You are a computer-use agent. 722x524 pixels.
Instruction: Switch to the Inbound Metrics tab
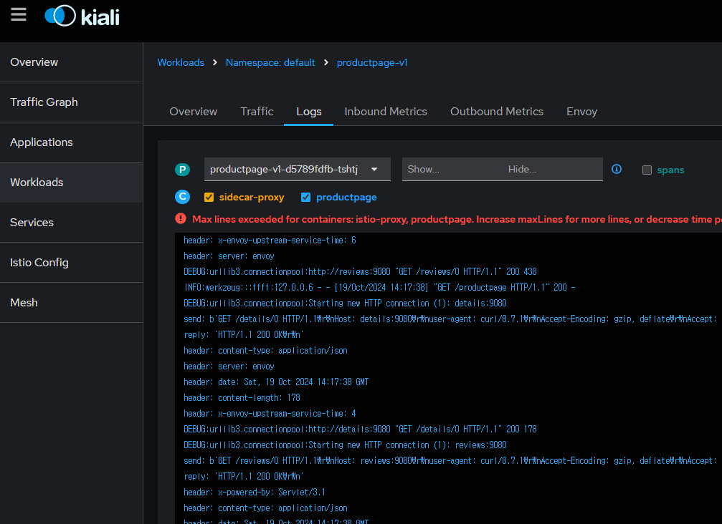pos(386,112)
